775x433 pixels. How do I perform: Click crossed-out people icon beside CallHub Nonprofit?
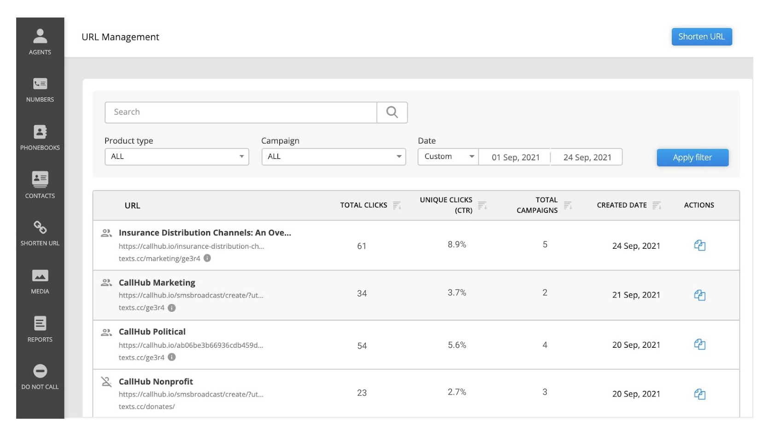[x=106, y=381]
